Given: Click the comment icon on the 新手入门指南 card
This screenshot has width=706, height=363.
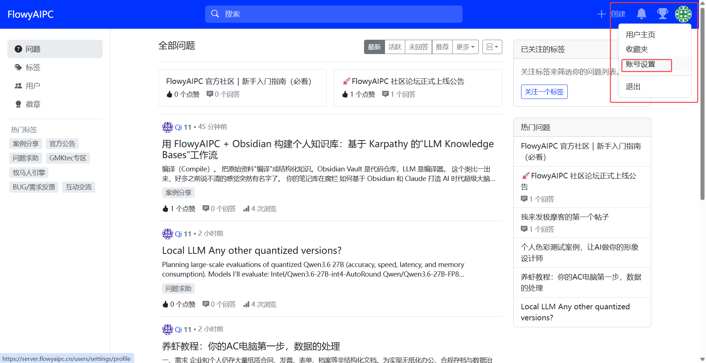Looking at the screenshot, I should 210,94.
